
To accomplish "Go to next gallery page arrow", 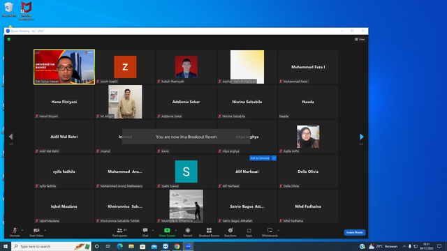I will (x=362, y=137).
